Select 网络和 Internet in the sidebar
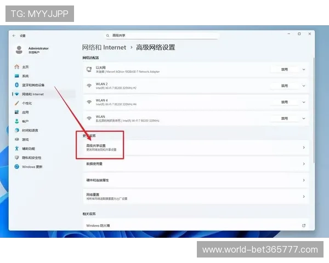 44,94
